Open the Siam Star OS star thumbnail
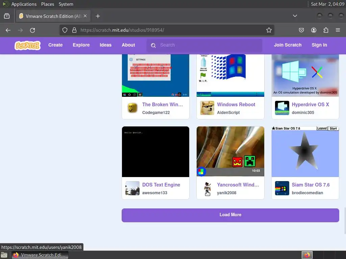346x259 pixels. point(305,151)
